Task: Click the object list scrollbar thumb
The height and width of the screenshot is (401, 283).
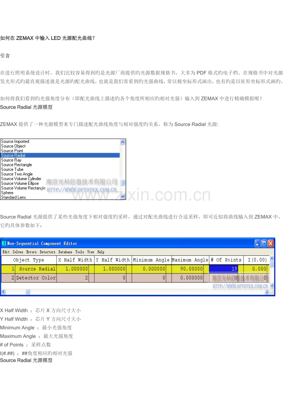Action: 123,183
